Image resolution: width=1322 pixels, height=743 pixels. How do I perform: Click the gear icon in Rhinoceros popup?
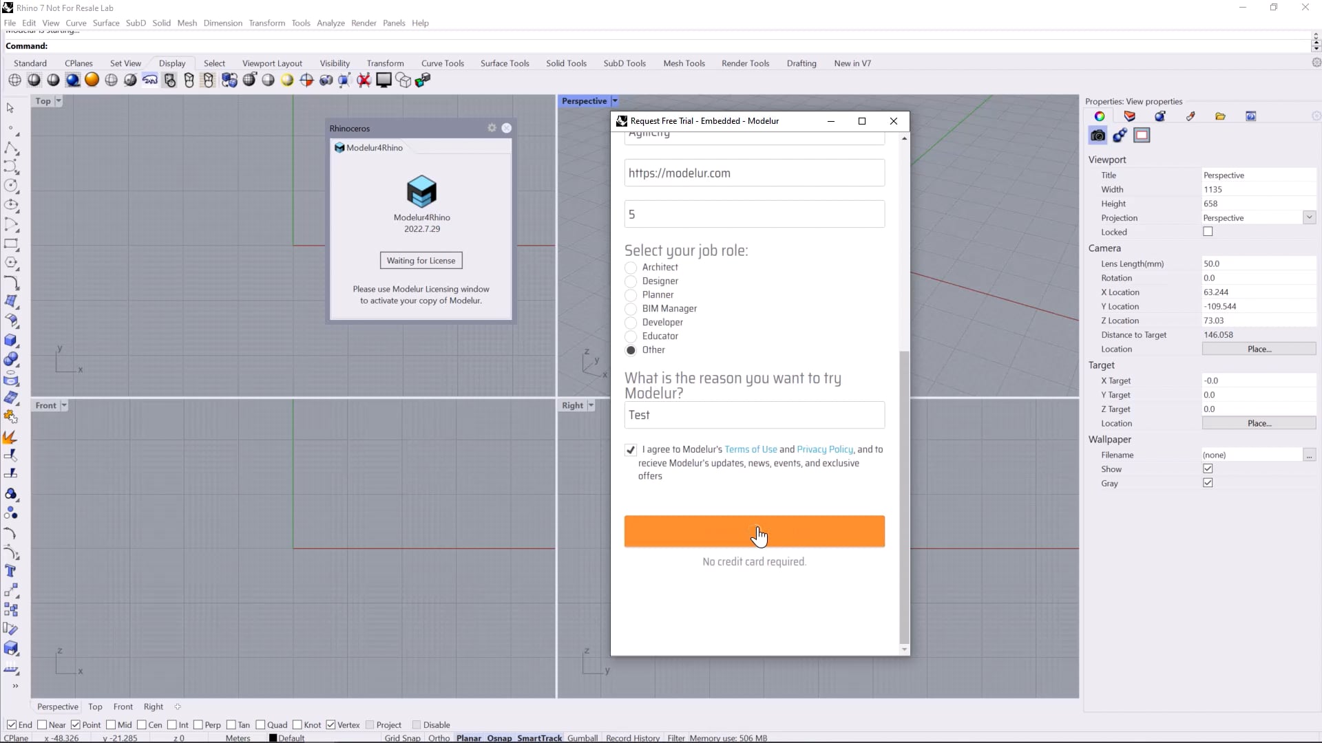click(x=492, y=128)
